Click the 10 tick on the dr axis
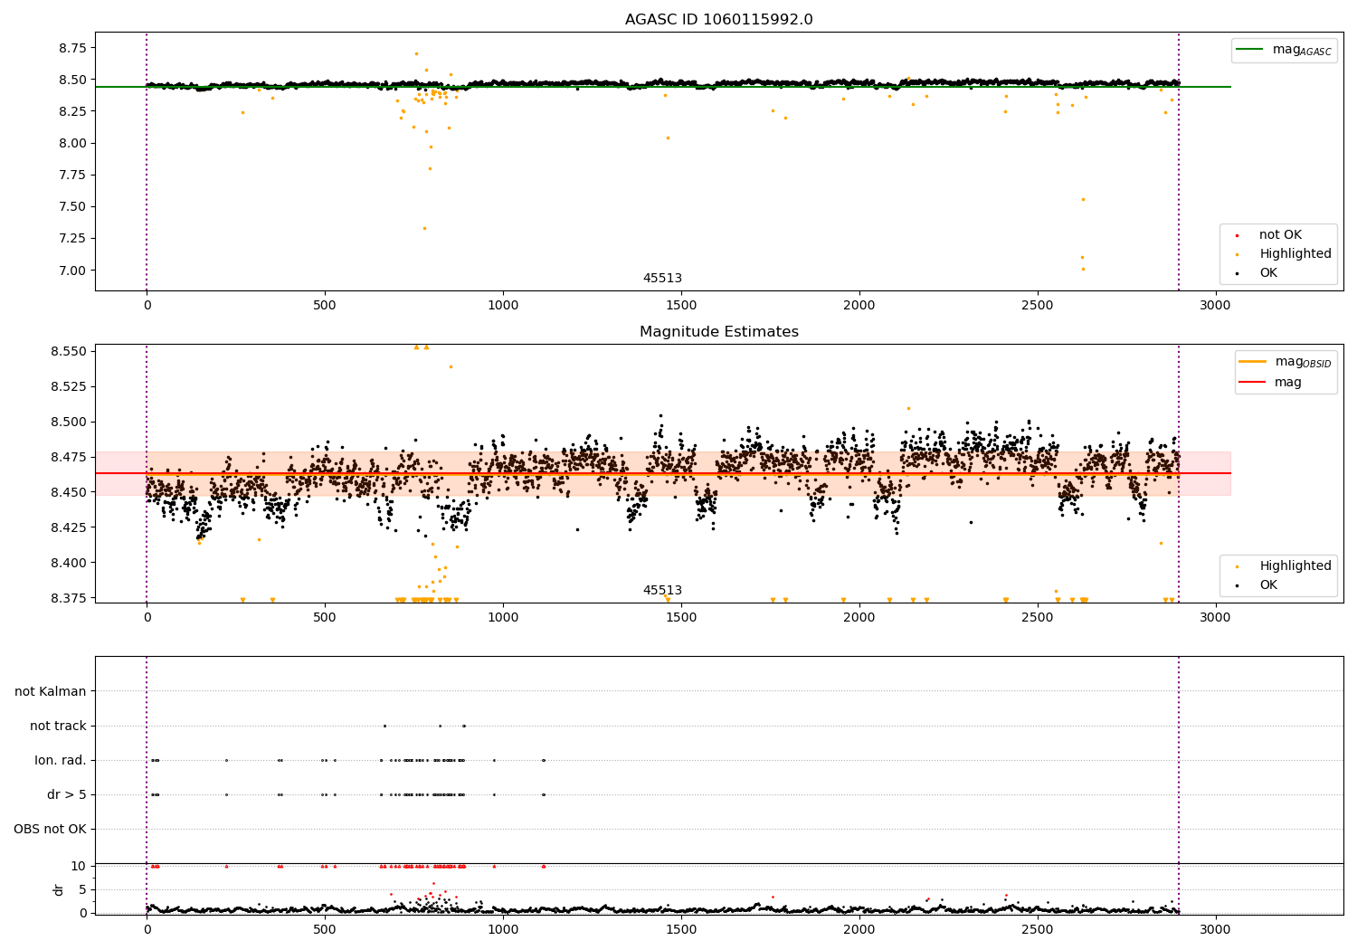This screenshot has width=1357, height=950. click(x=79, y=866)
